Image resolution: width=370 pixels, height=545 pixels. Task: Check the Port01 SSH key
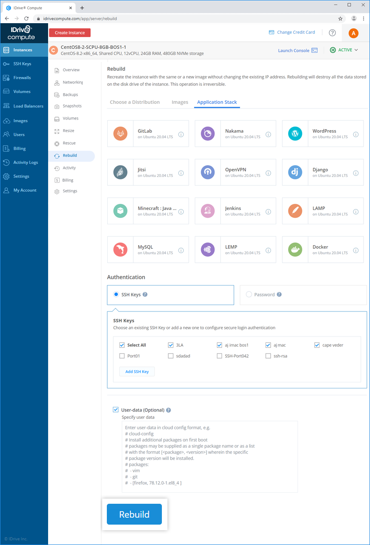click(x=122, y=356)
